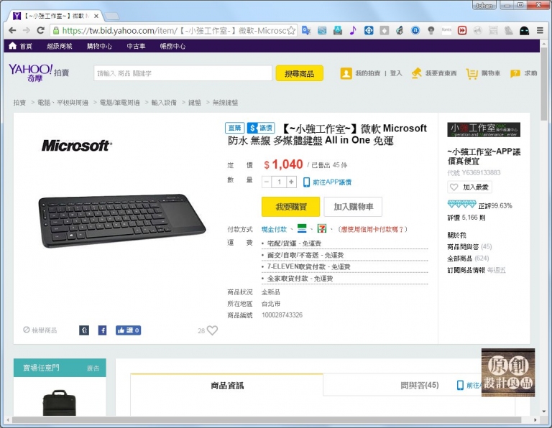Click the login link in the header
This screenshot has height=428, width=552.
(396, 73)
